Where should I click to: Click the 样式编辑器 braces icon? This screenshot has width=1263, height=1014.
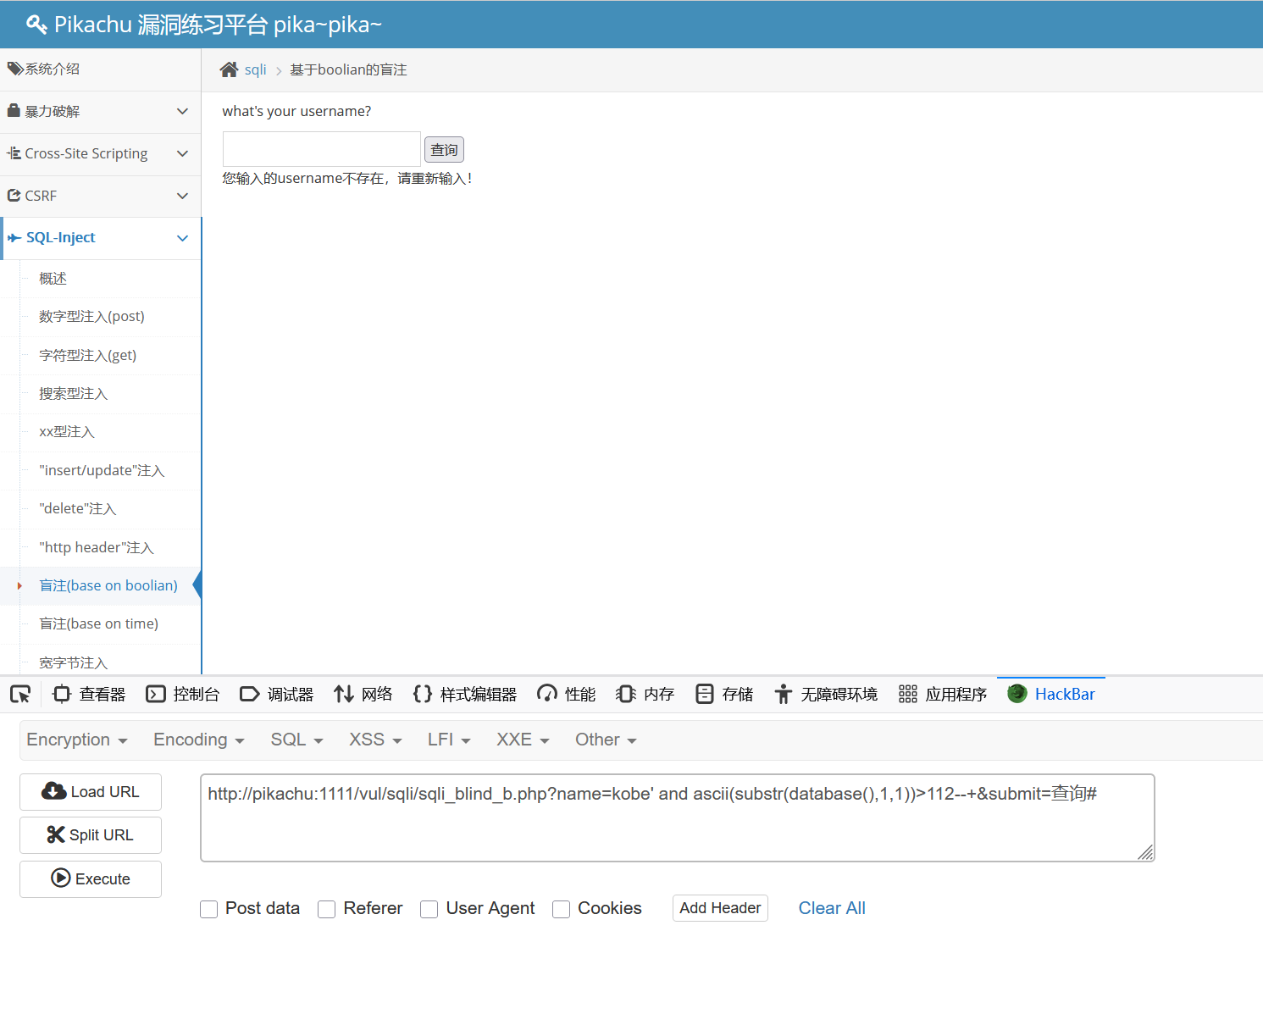pyautogui.click(x=423, y=695)
